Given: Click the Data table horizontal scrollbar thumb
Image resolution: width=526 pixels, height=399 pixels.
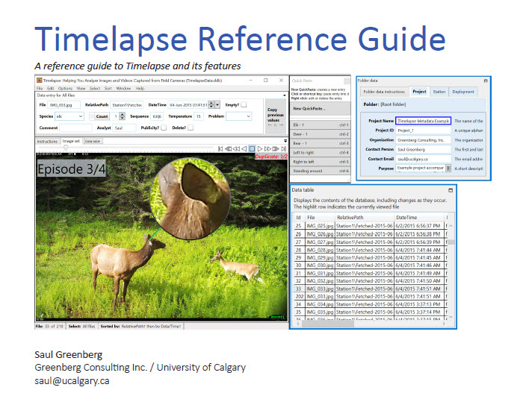Looking at the screenshot, I should click(x=328, y=324).
